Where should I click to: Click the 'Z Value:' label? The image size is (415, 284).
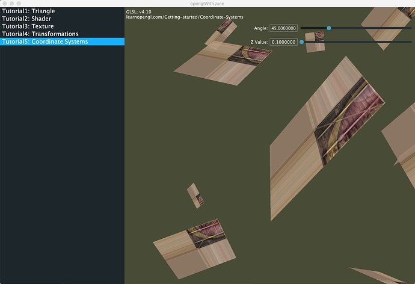coord(259,42)
